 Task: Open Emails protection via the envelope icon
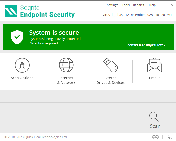[155, 65]
